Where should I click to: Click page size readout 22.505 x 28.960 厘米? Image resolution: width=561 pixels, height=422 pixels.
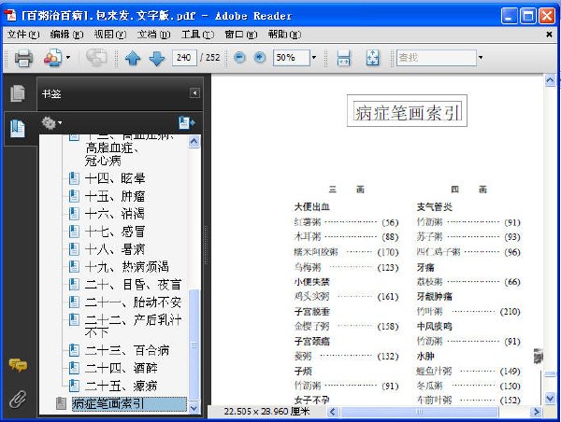tap(266, 412)
